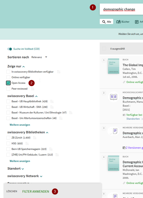This screenshot has width=143, height=198.
Task: Check Basel - Uni Altertumswissenschaften
Action: pos(8,118)
